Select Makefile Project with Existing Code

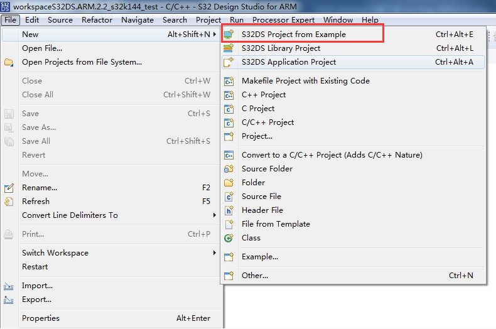(353, 81)
